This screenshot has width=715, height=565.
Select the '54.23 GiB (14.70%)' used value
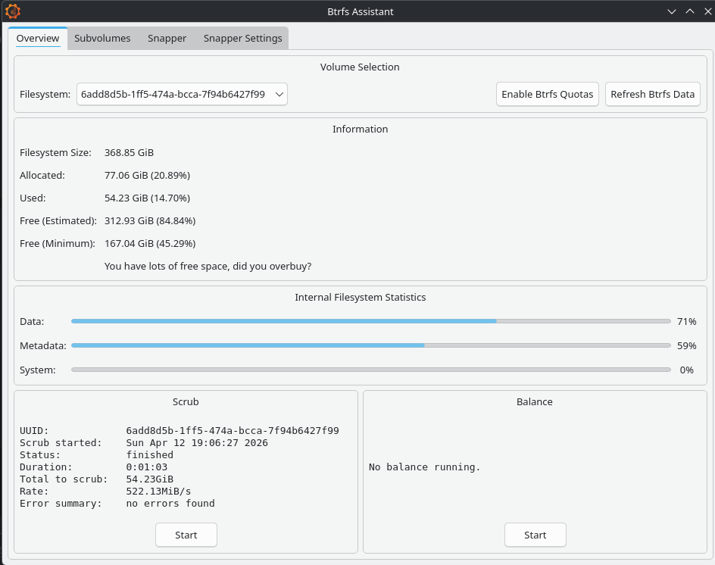pyautogui.click(x=147, y=198)
